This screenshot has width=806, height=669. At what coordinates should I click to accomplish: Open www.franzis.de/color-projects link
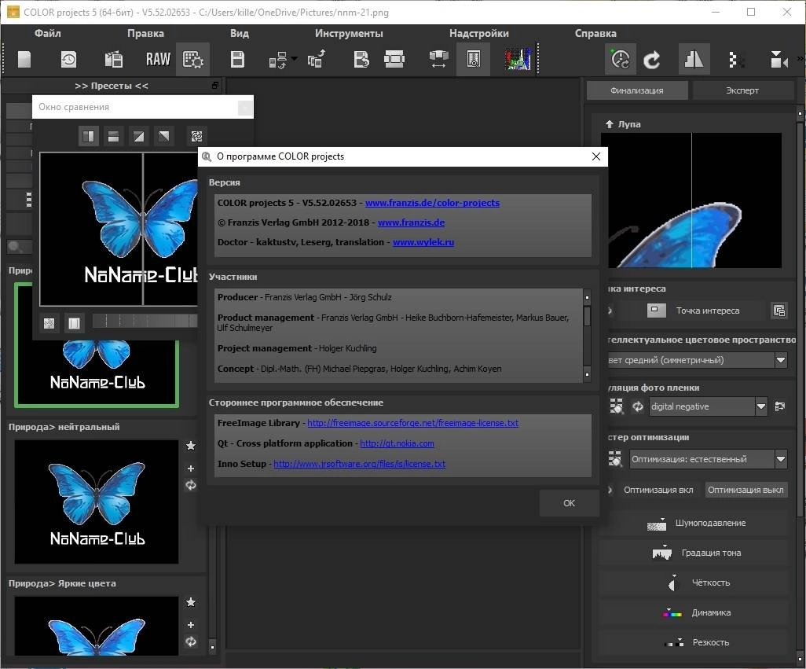(x=432, y=203)
